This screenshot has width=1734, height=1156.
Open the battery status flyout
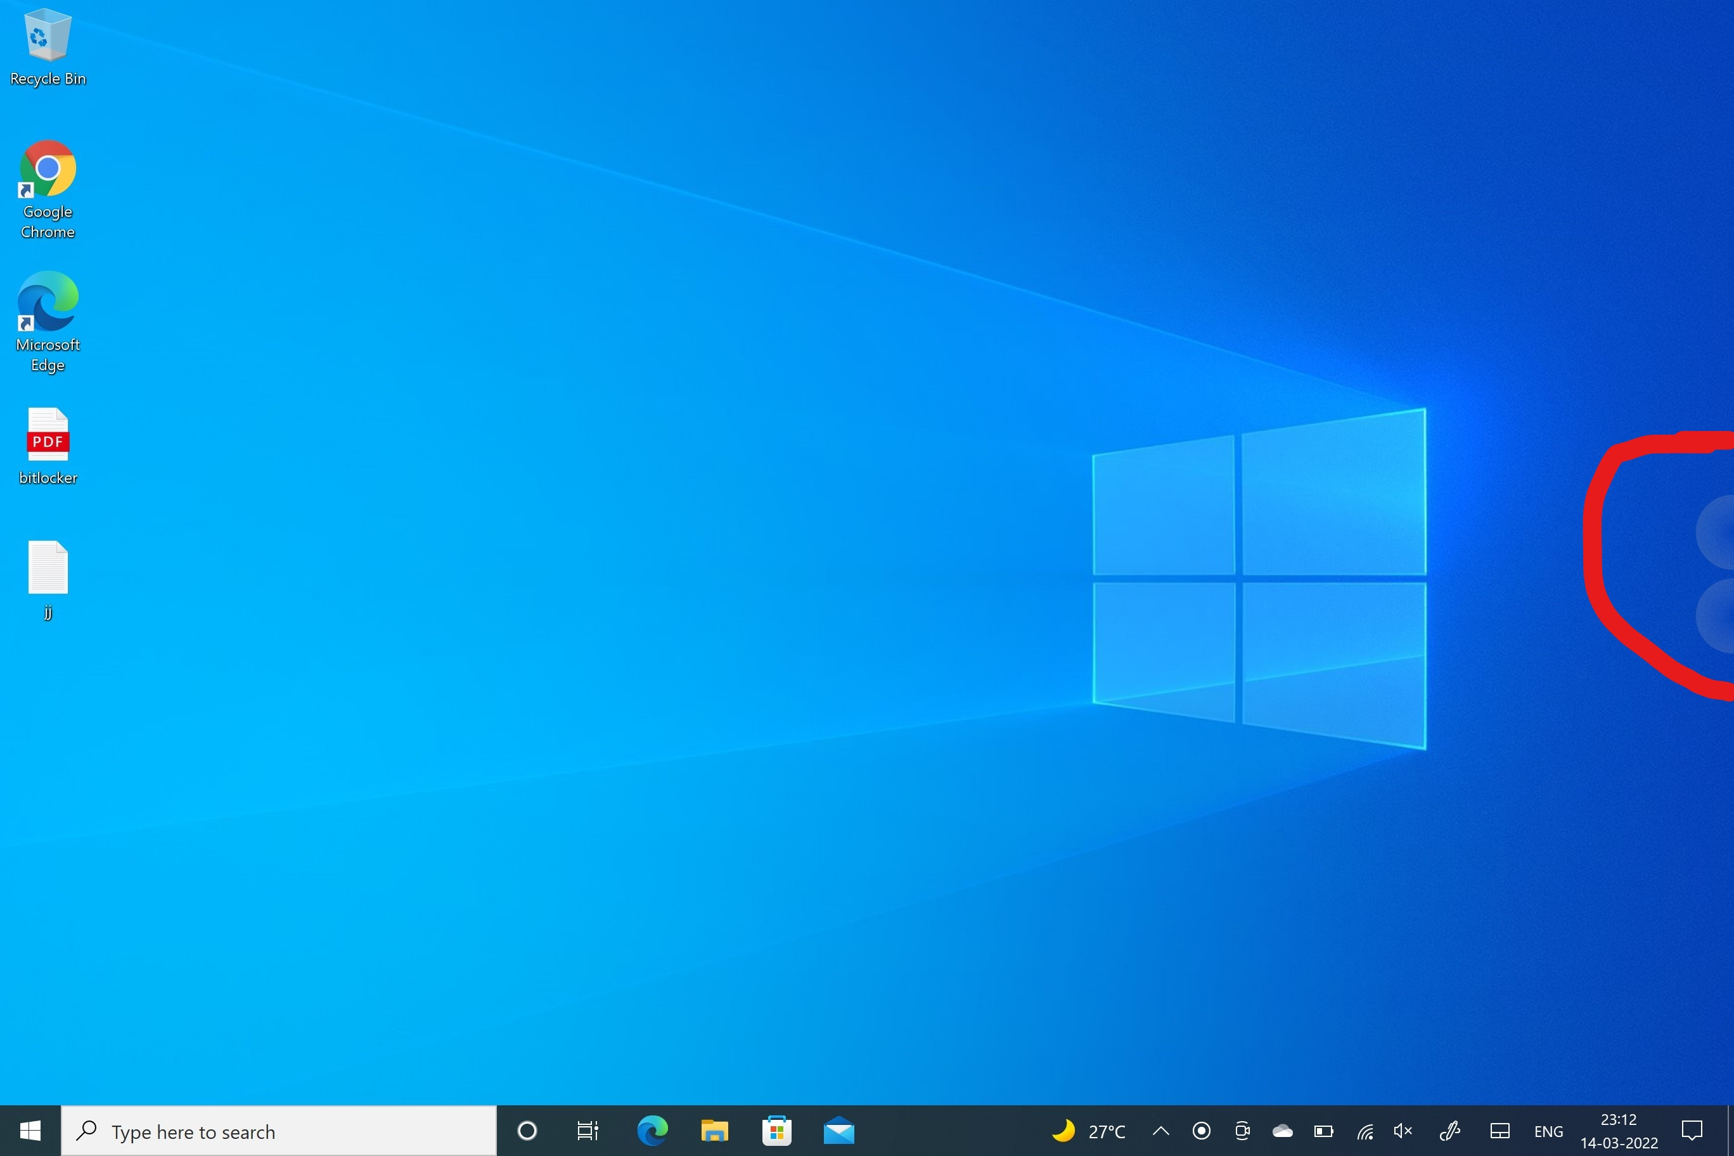tap(1323, 1130)
